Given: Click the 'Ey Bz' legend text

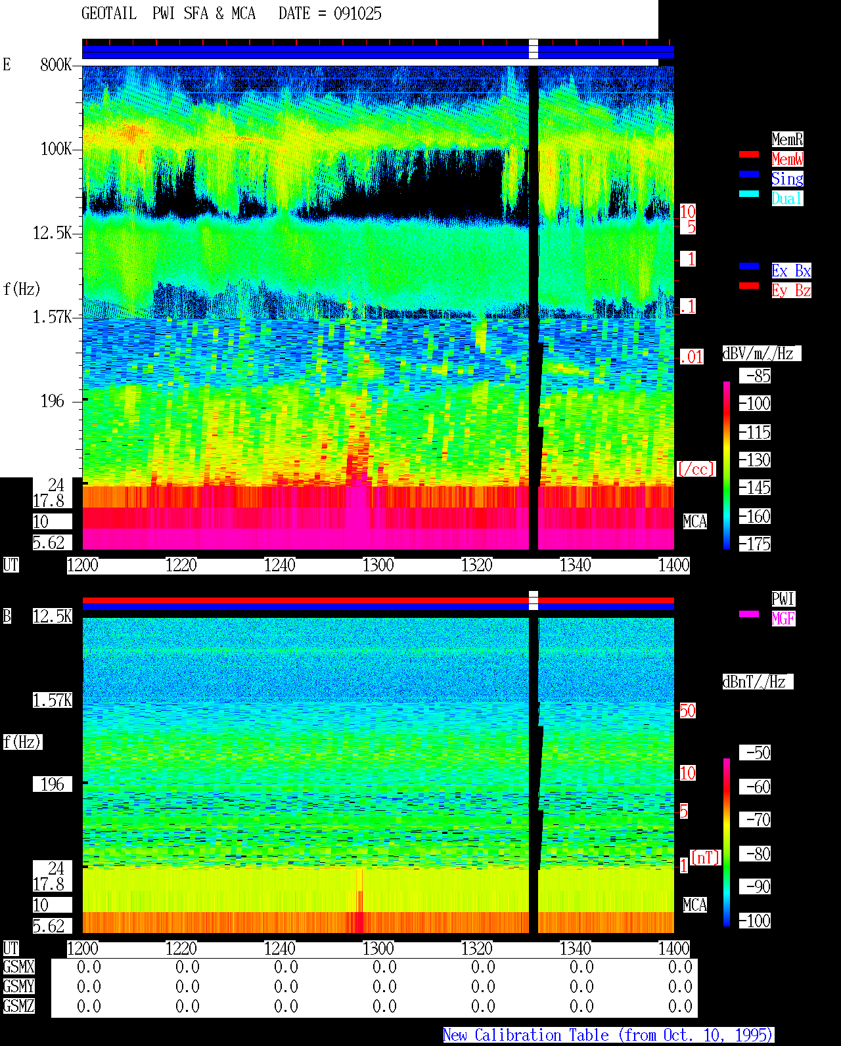Looking at the screenshot, I should pyautogui.click(x=791, y=290).
